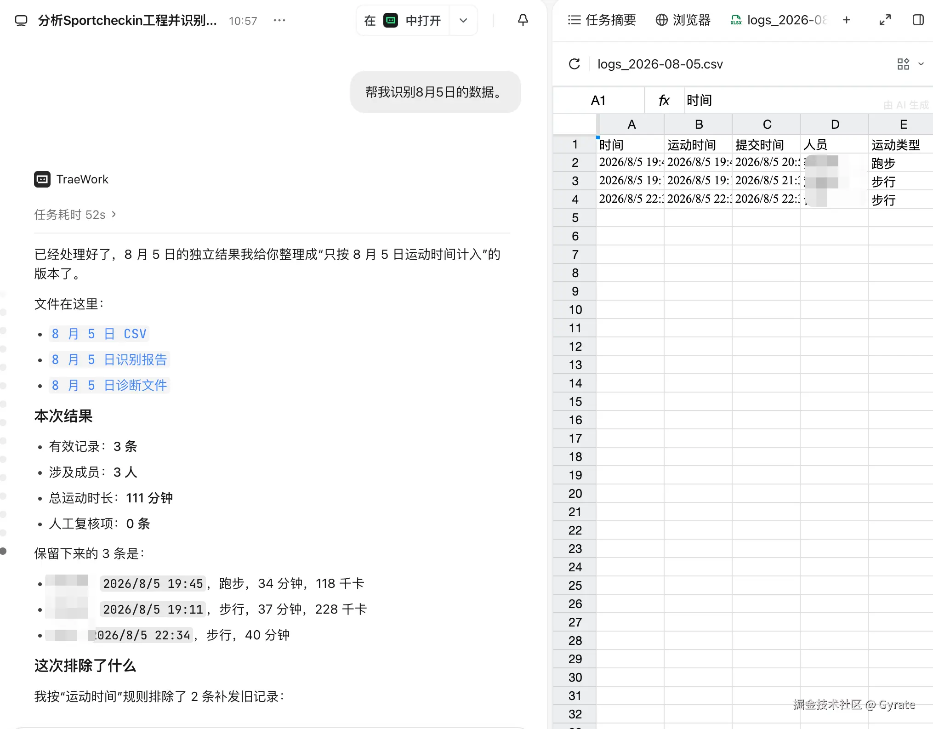Select column B header
The width and height of the screenshot is (933, 729).
point(699,125)
